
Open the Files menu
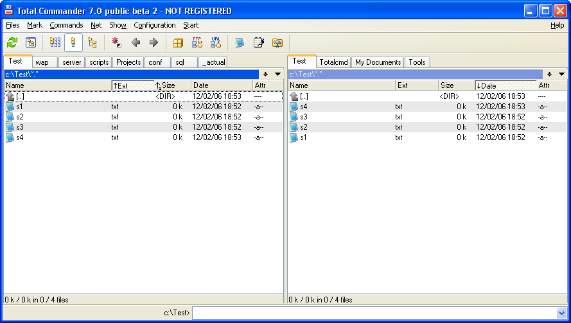pos(13,25)
